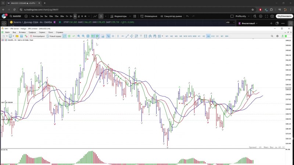Select the H4 timeframe button
The image size is (294, 165).
[x=208, y=36]
